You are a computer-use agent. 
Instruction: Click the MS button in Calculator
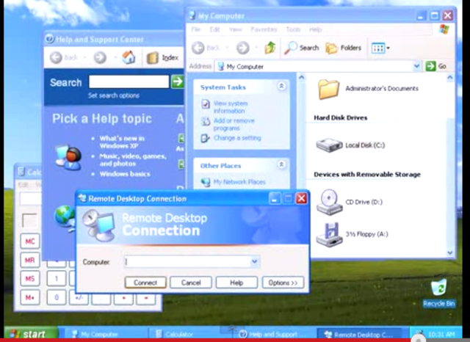click(x=30, y=279)
